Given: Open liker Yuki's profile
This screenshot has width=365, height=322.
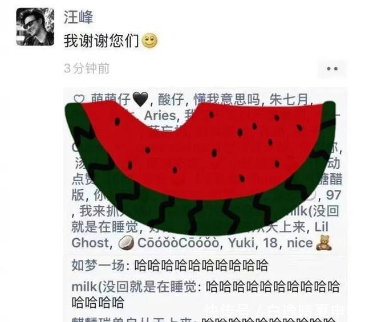Looking at the screenshot, I should pyautogui.click(x=241, y=243).
